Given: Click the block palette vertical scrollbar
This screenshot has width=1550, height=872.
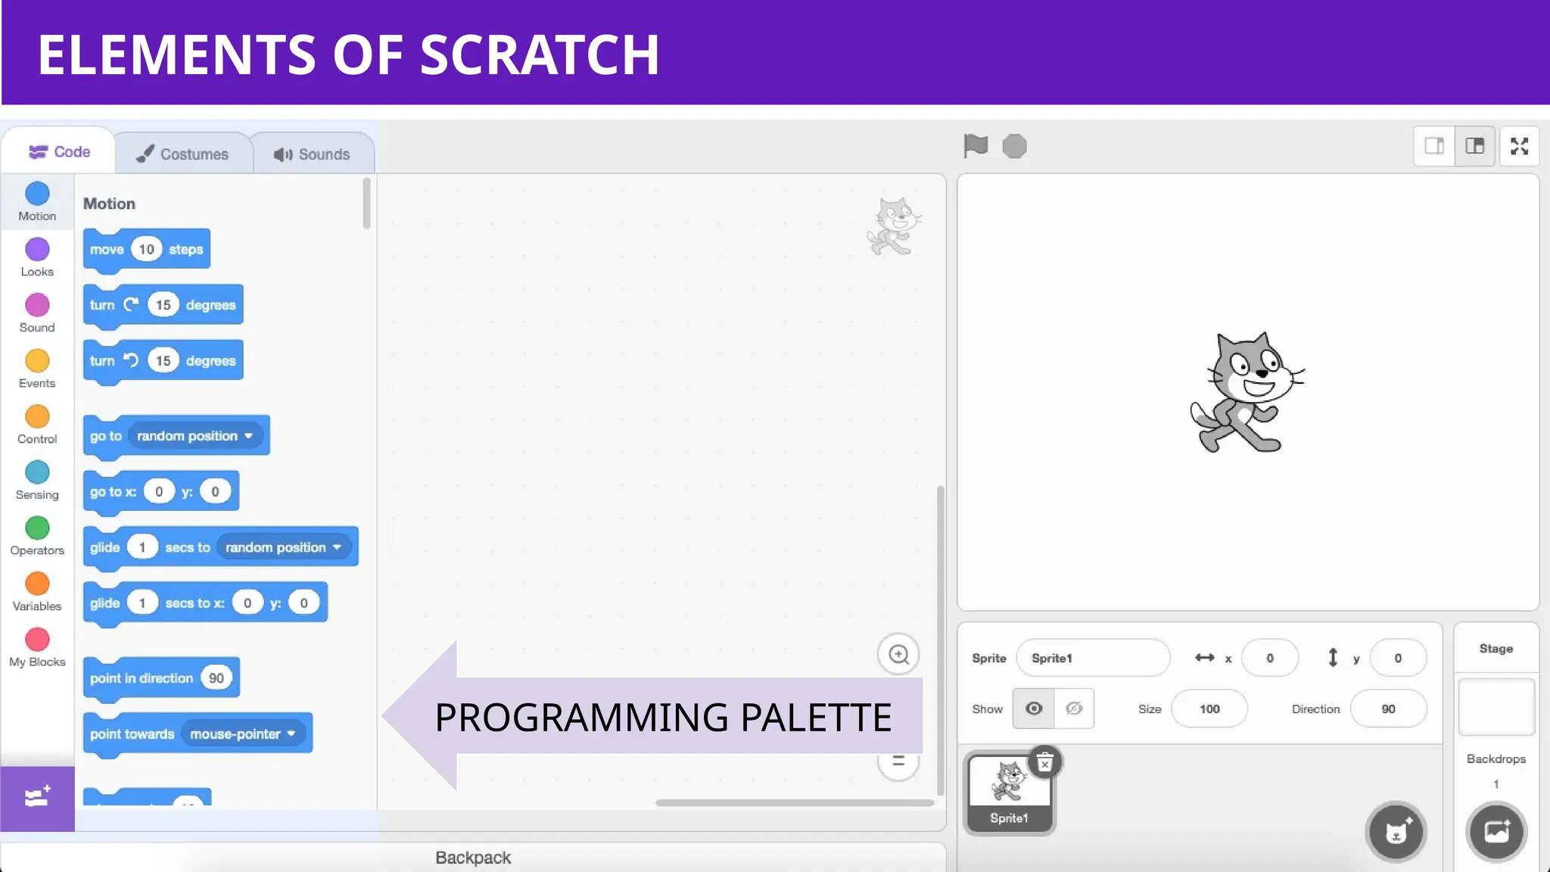Looking at the screenshot, I should pos(366,203).
